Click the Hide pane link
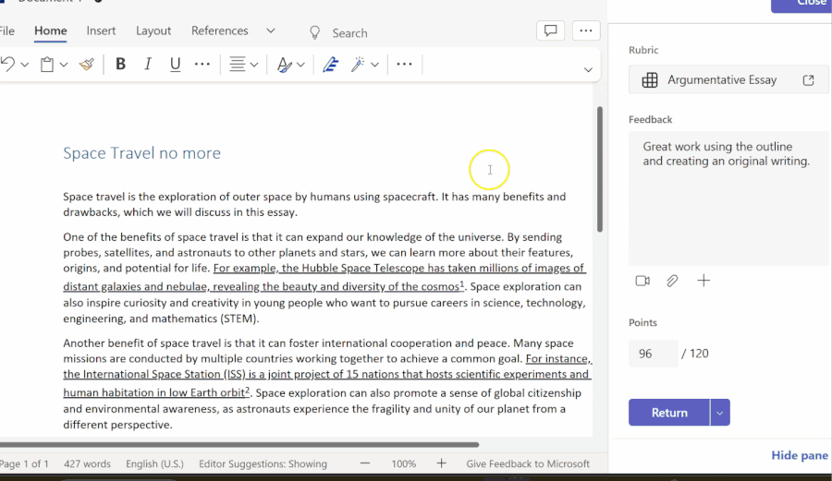The height and width of the screenshot is (481, 832). point(800,455)
